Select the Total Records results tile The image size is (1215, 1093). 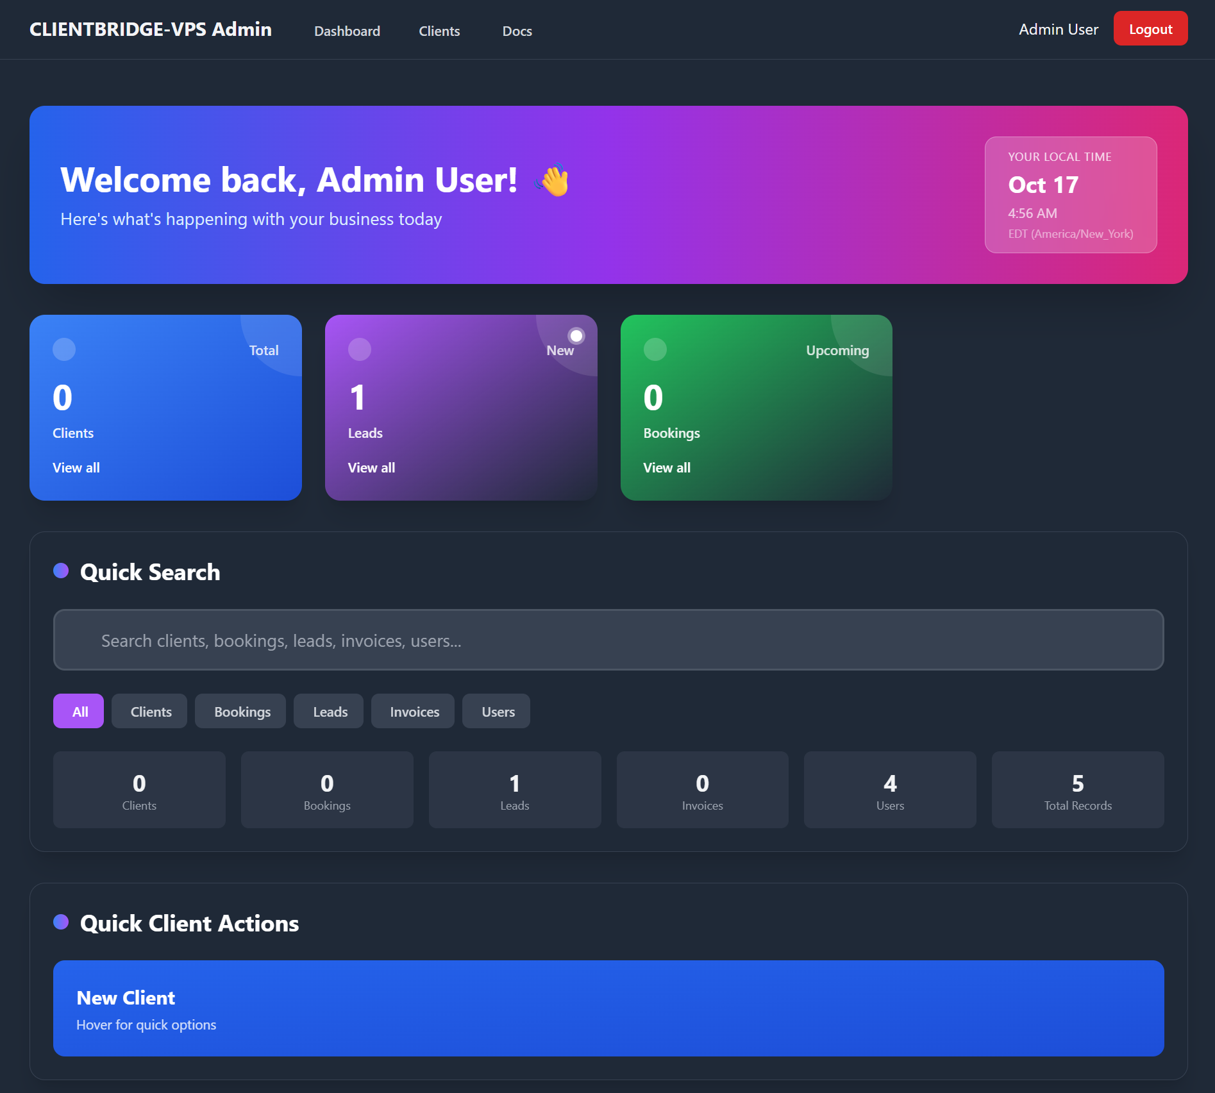click(x=1077, y=790)
